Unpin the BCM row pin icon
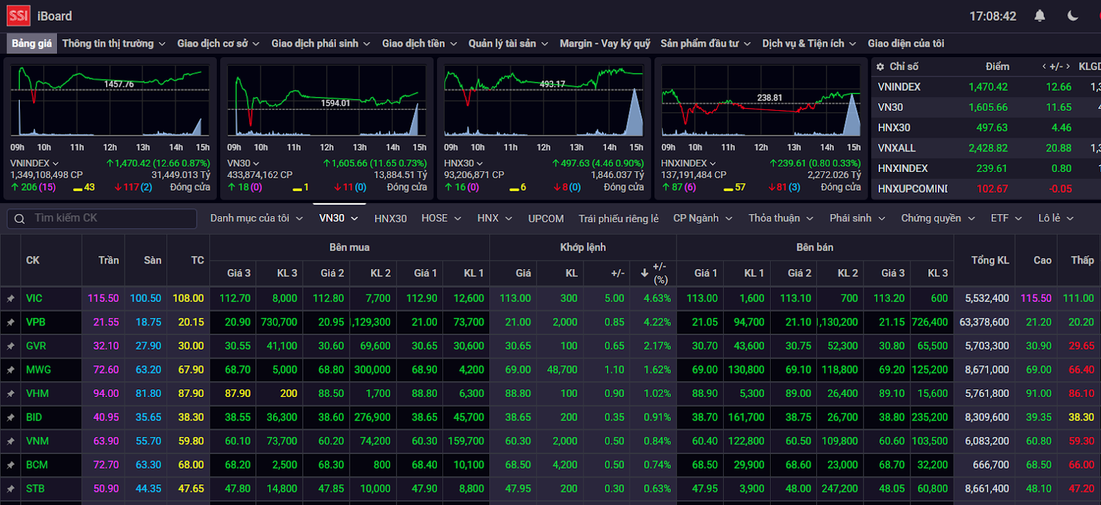Viewport: 1101px width, 505px height. [10, 465]
